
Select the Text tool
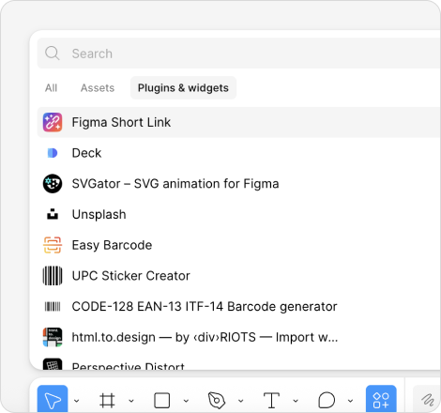271,400
